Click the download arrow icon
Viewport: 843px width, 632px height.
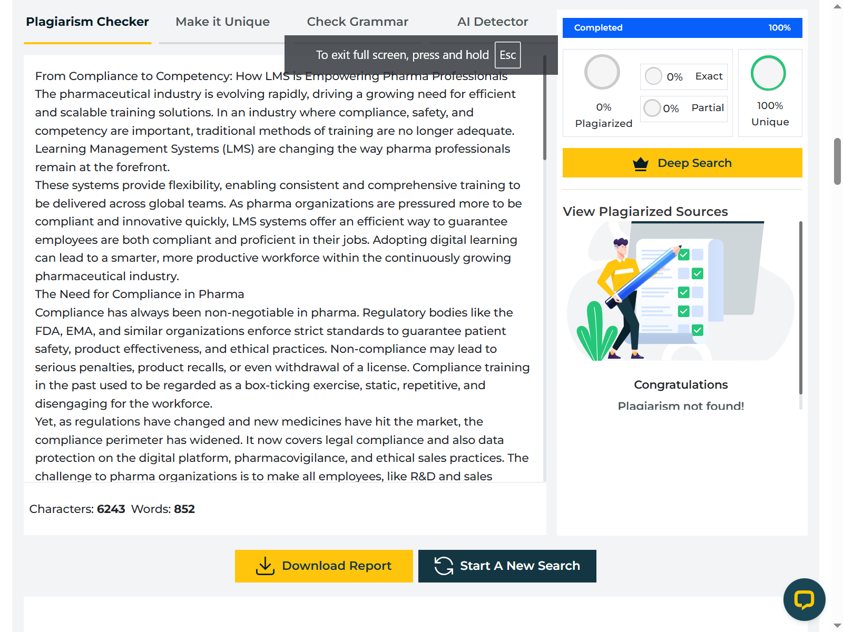click(x=265, y=566)
